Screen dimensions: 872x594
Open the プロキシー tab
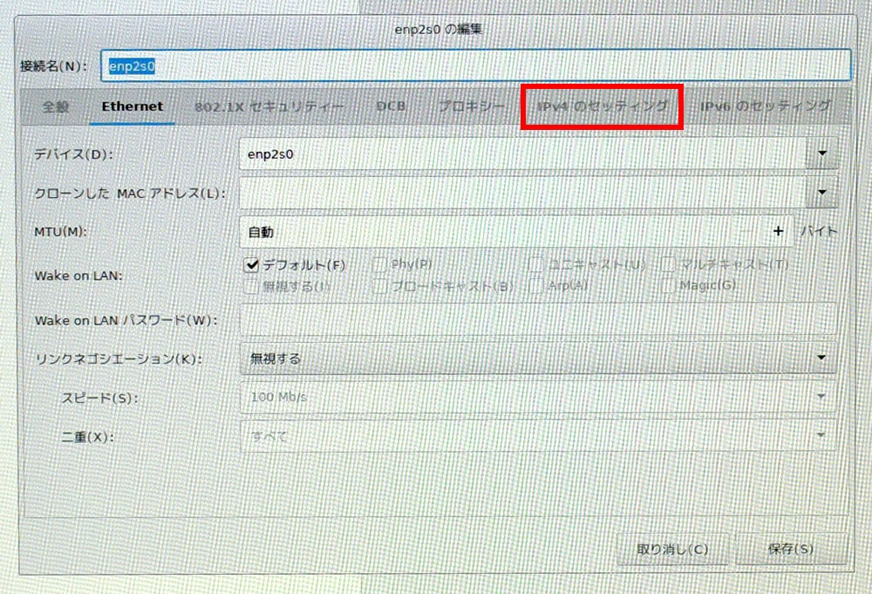(x=472, y=106)
